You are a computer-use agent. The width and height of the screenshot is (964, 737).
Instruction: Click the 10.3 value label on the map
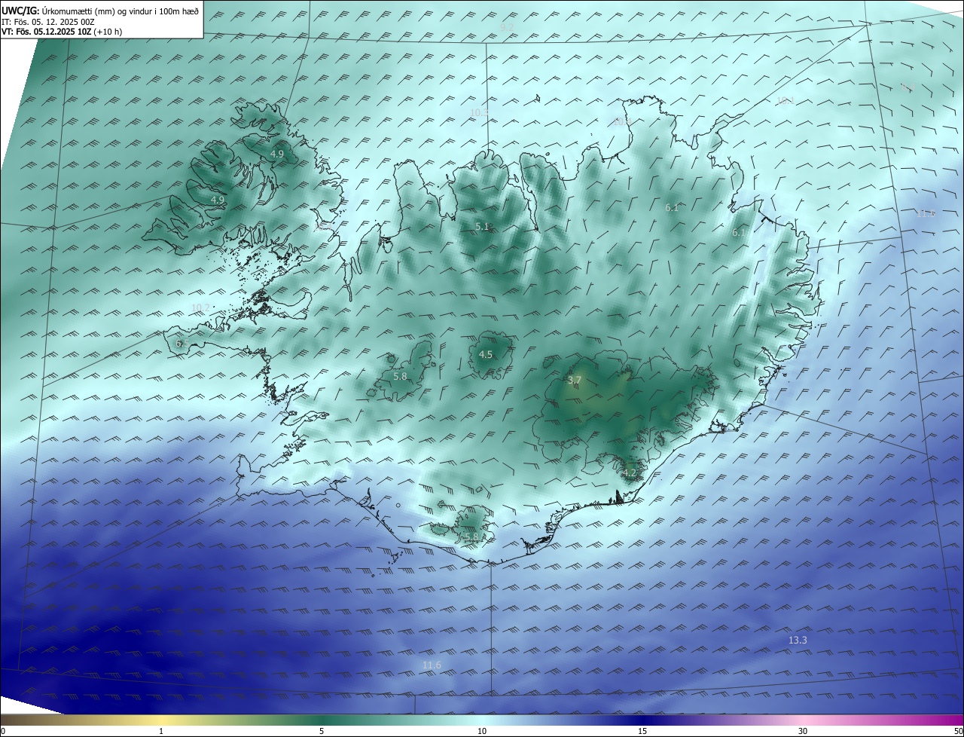click(479, 113)
